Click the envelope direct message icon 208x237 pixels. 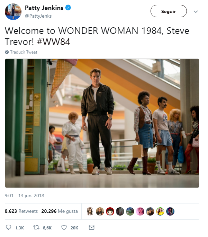click(x=91, y=227)
